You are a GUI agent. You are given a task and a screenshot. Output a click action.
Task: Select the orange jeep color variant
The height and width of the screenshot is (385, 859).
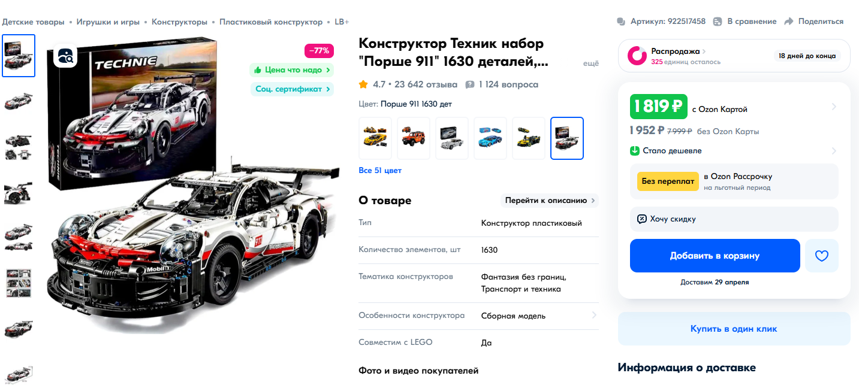tap(414, 138)
